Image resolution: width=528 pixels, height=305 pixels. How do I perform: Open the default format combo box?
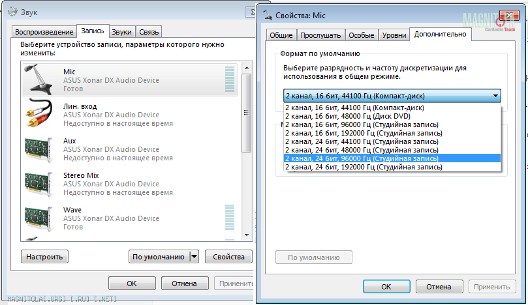392,96
